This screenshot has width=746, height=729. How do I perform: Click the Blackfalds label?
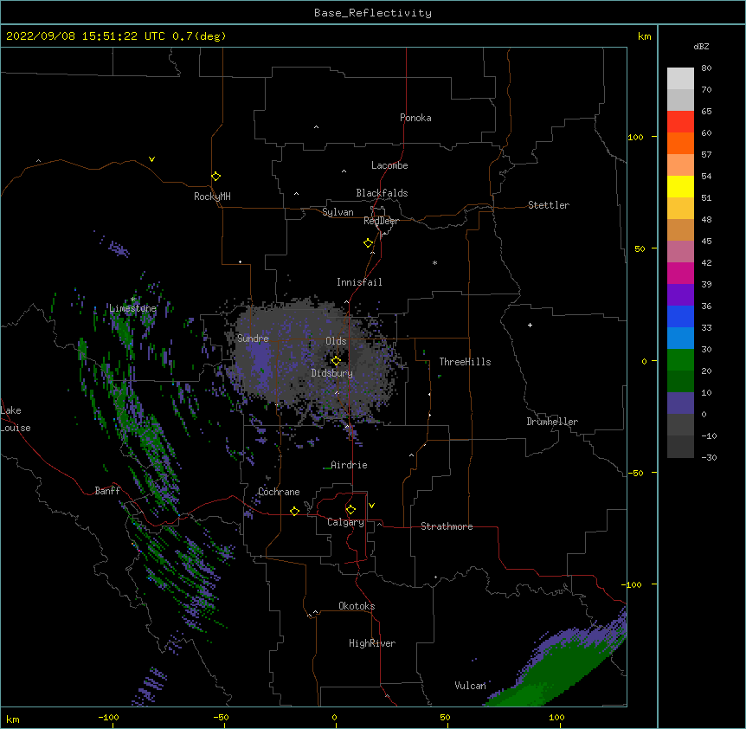coord(382,193)
